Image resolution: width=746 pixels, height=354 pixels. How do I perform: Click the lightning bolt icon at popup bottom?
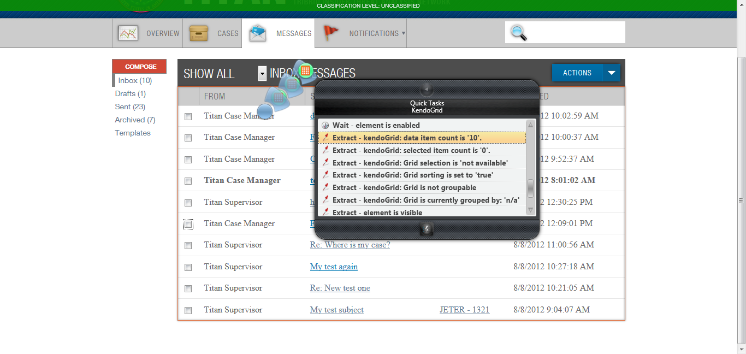[x=427, y=229]
